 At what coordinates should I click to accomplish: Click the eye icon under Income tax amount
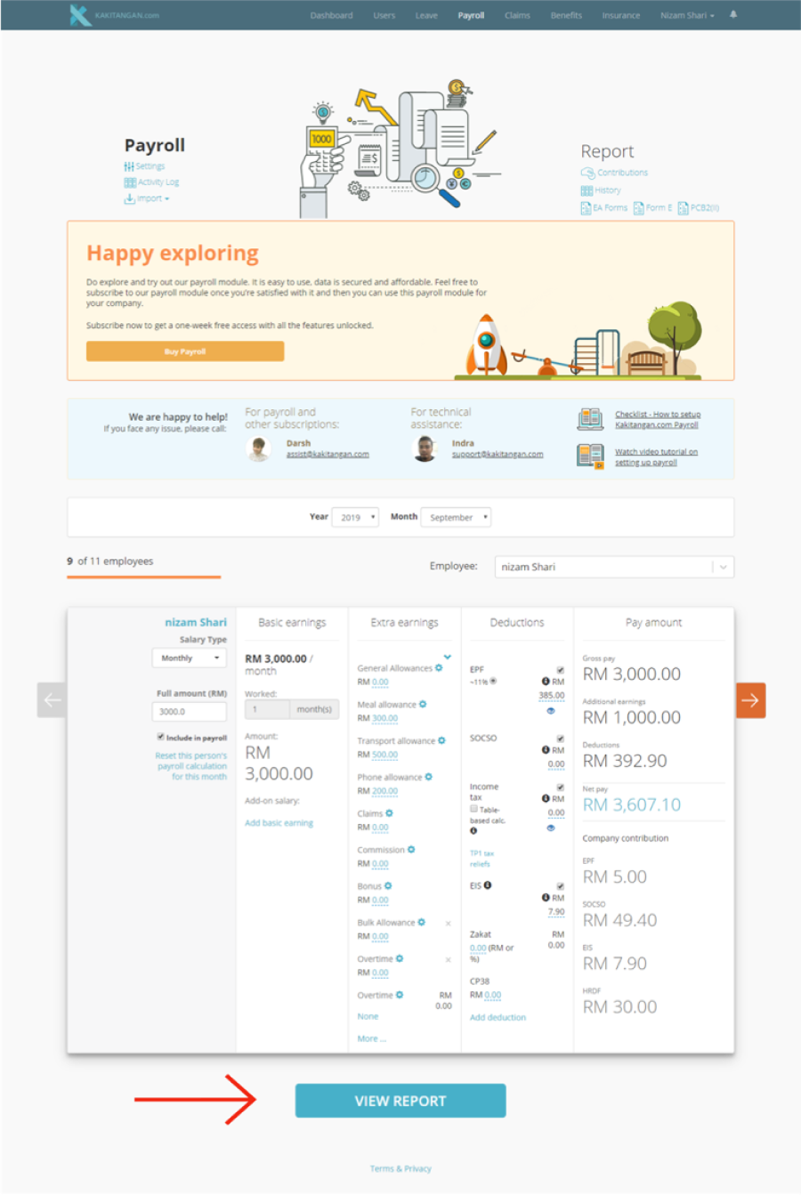tap(551, 828)
